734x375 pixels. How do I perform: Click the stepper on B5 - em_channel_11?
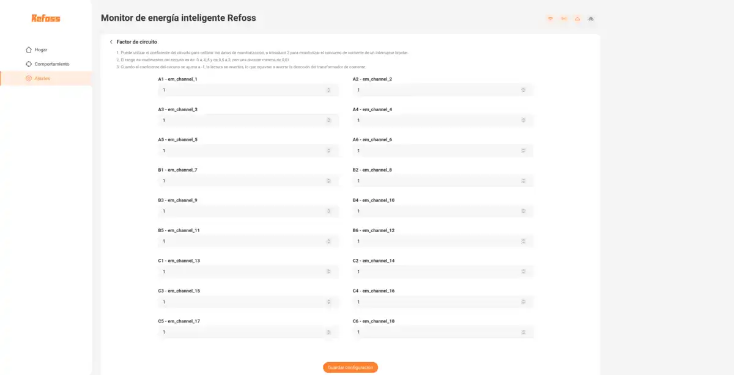click(328, 241)
